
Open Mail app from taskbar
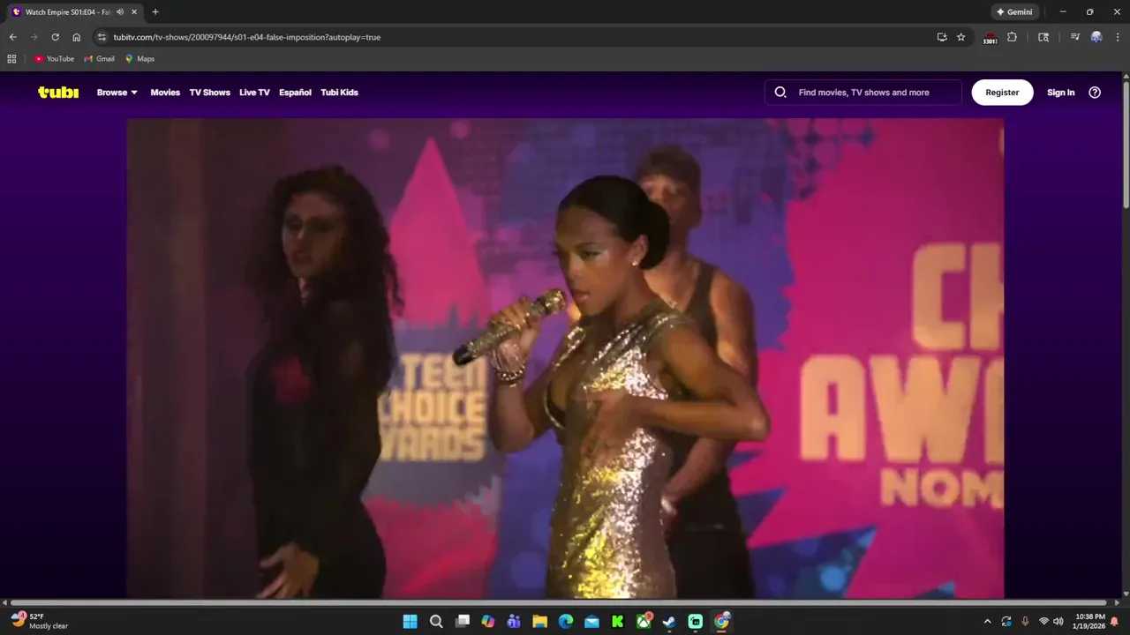click(x=591, y=622)
